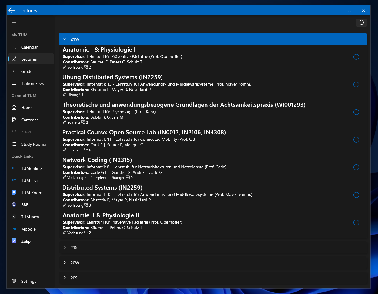The image size is (378, 294).
Task: Collapse the 21W semester section
Action: coord(213,39)
